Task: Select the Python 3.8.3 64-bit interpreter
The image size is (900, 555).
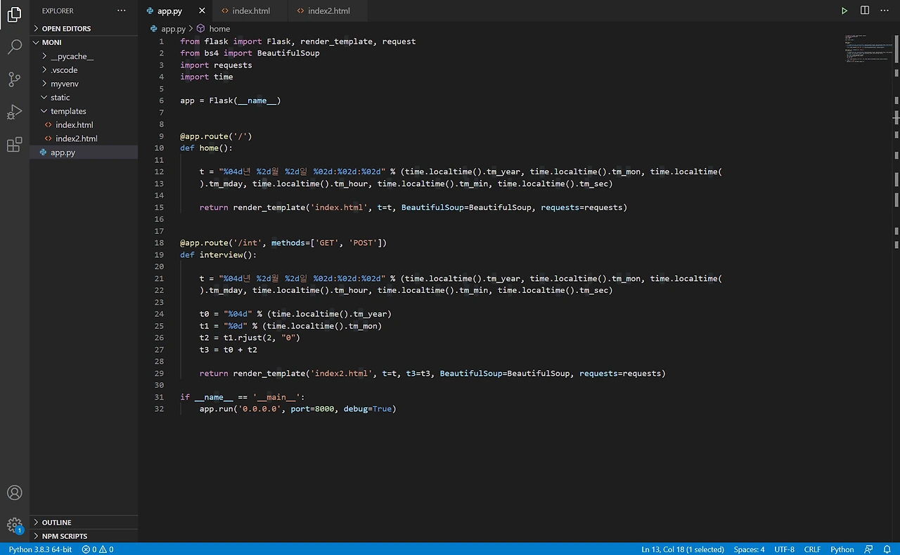Action: click(40, 549)
